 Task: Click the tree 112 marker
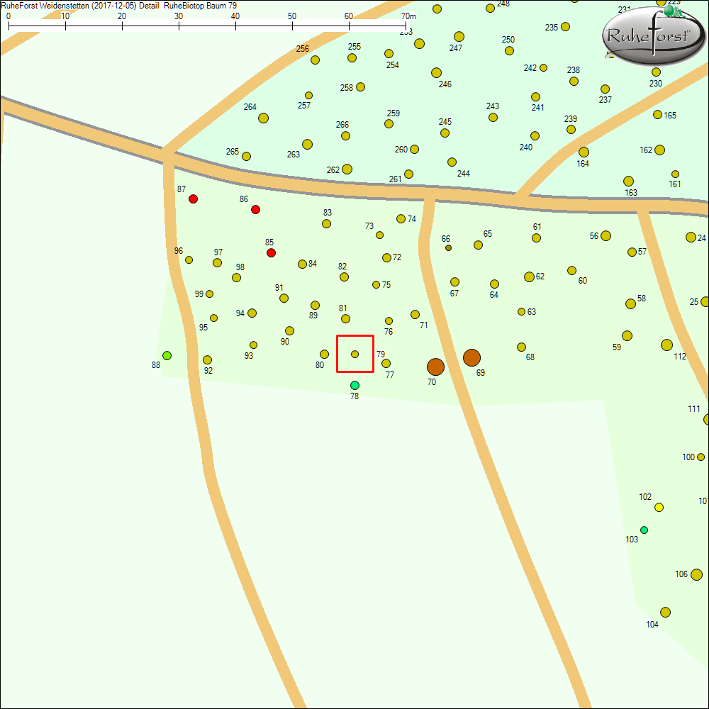[x=666, y=345]
